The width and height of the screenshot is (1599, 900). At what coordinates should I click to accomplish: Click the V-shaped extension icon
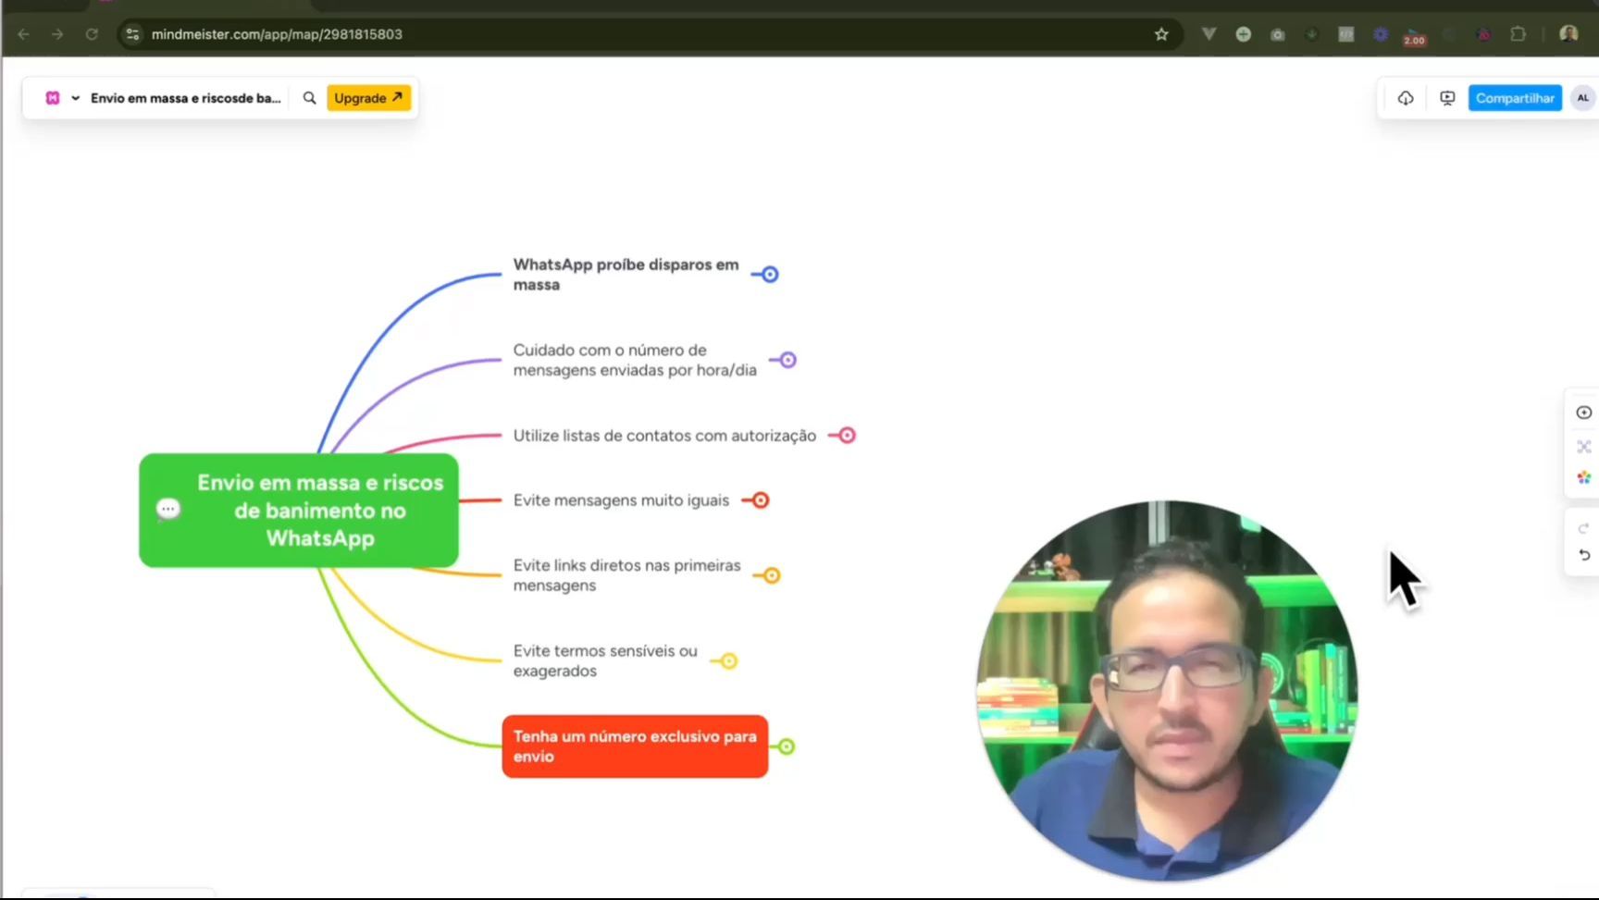pos(1209,34)
